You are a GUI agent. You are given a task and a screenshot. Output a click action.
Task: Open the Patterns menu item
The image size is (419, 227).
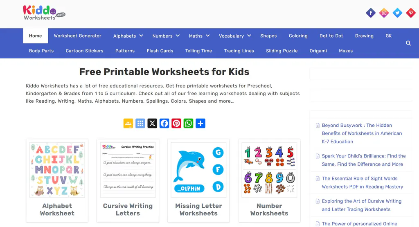pos(125,51)
